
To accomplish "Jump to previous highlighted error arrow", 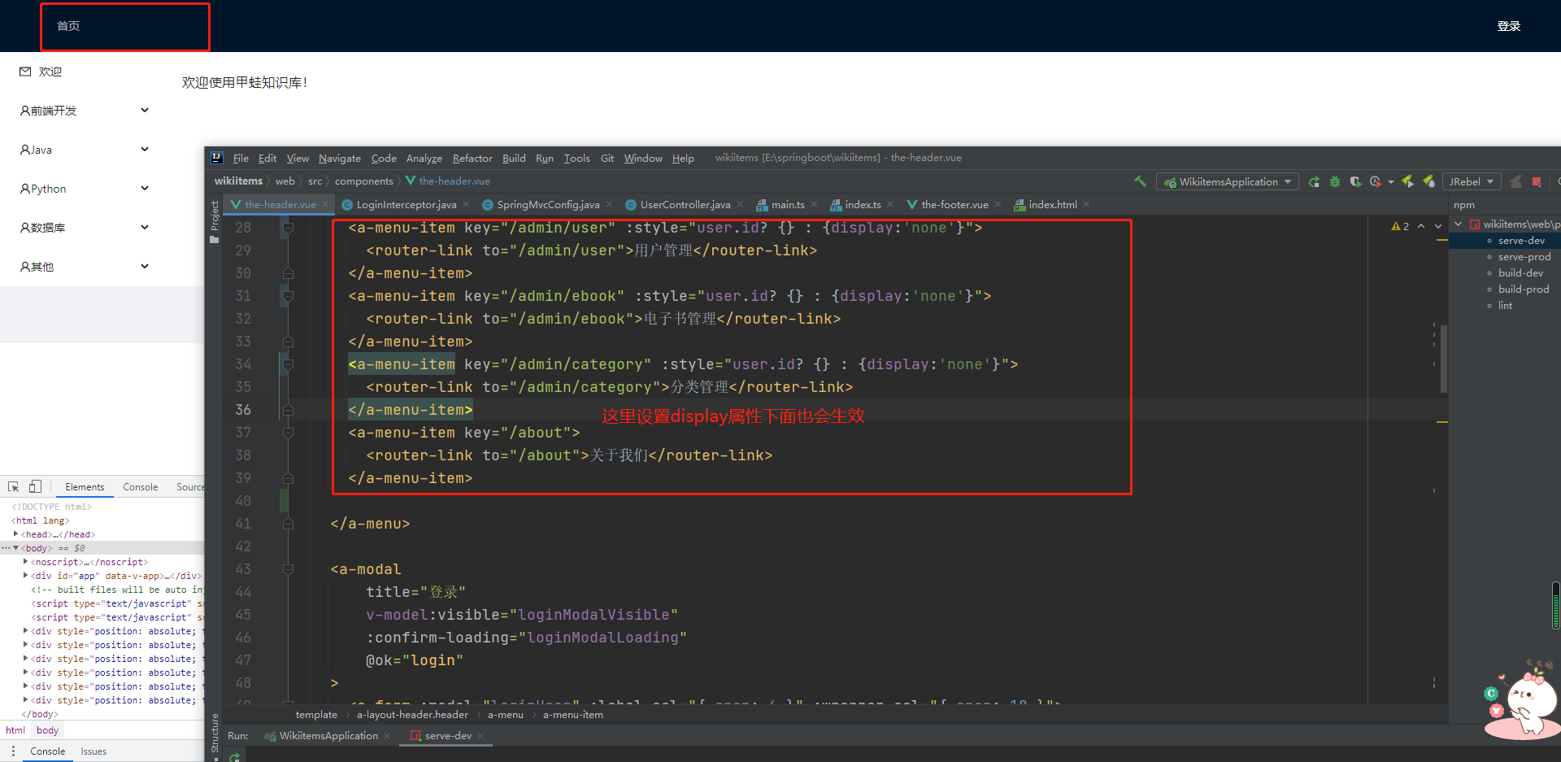I will pyautogui.click(x=1421, y=226).
